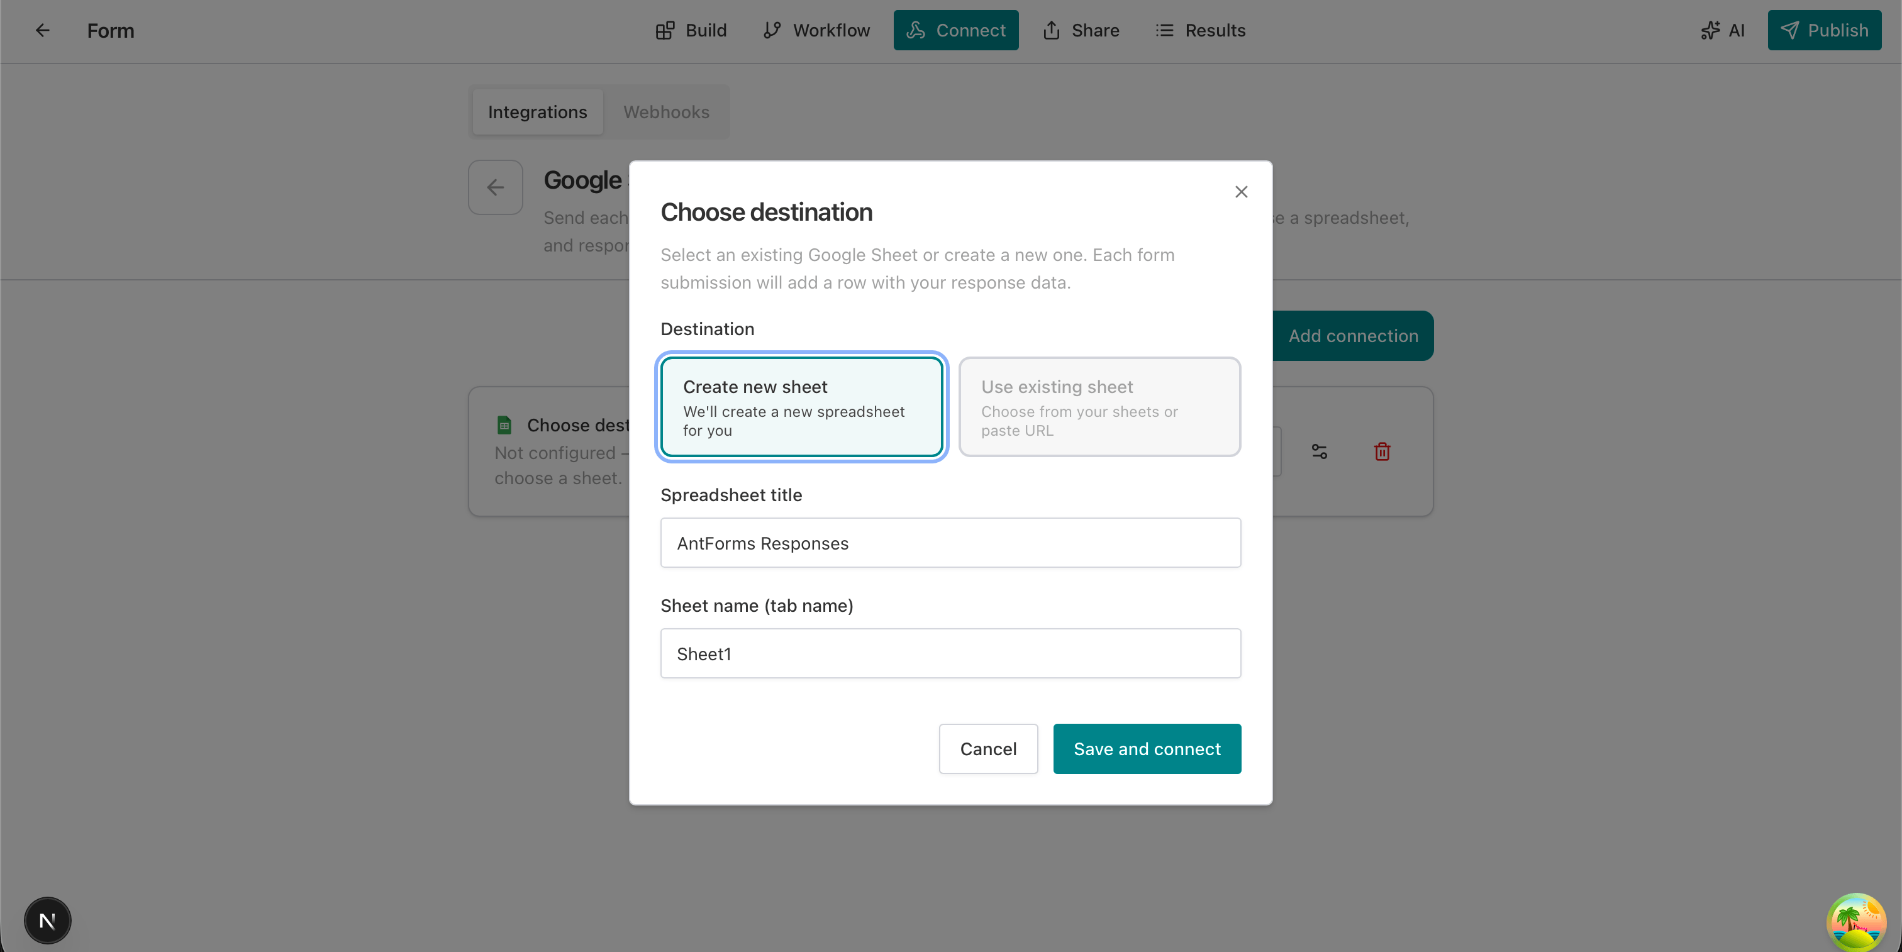Cancel the destination dialog
The height and width of the screenshot is (952, 1902).
[988, 748]
